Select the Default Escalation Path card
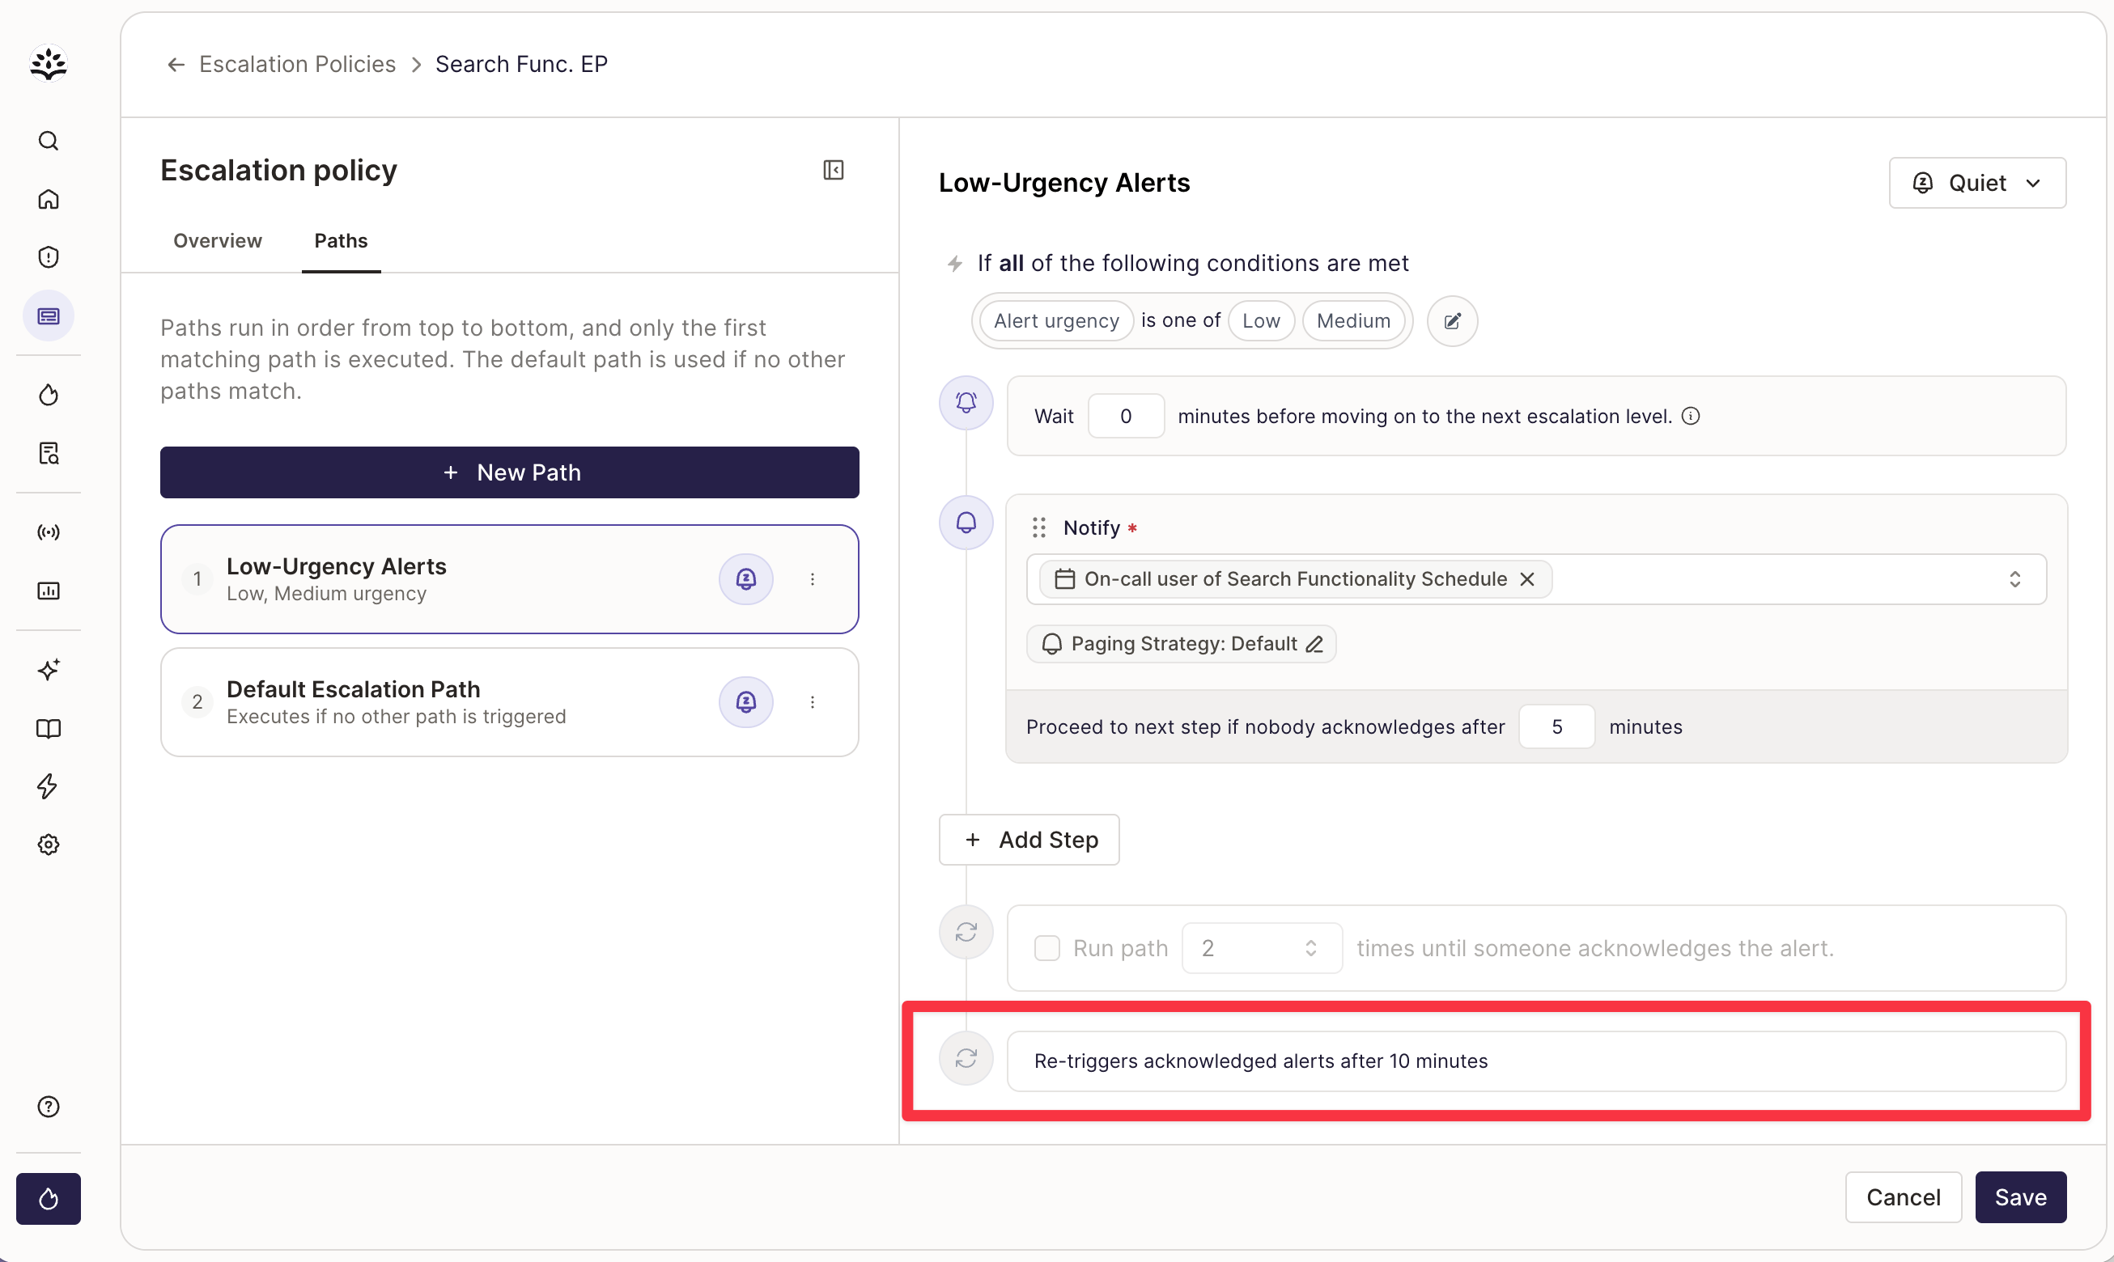Screen dimensions: 2114x1262 tap(510, 702)
